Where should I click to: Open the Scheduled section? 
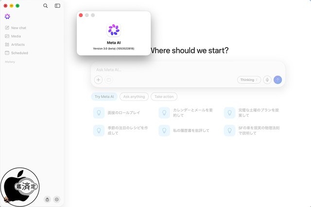pos(17,53)
